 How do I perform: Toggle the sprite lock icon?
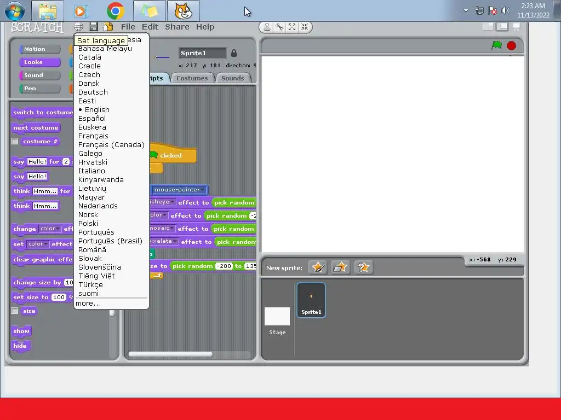[x=234, y=53]
